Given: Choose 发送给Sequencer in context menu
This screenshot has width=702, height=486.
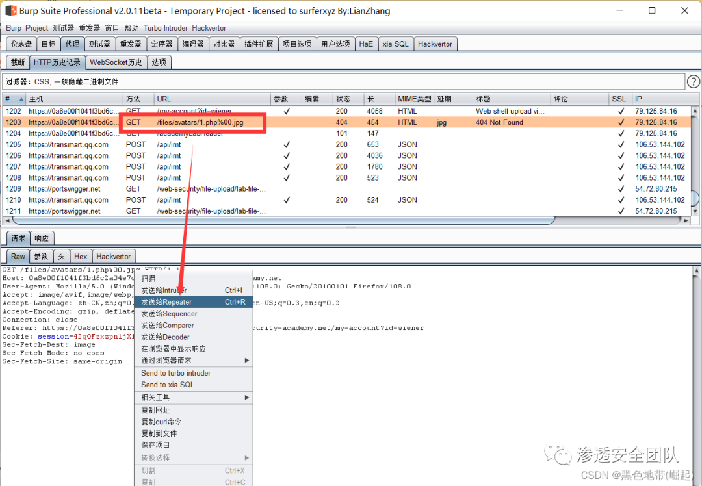Looking at the screenshot, I should [194, 314].
